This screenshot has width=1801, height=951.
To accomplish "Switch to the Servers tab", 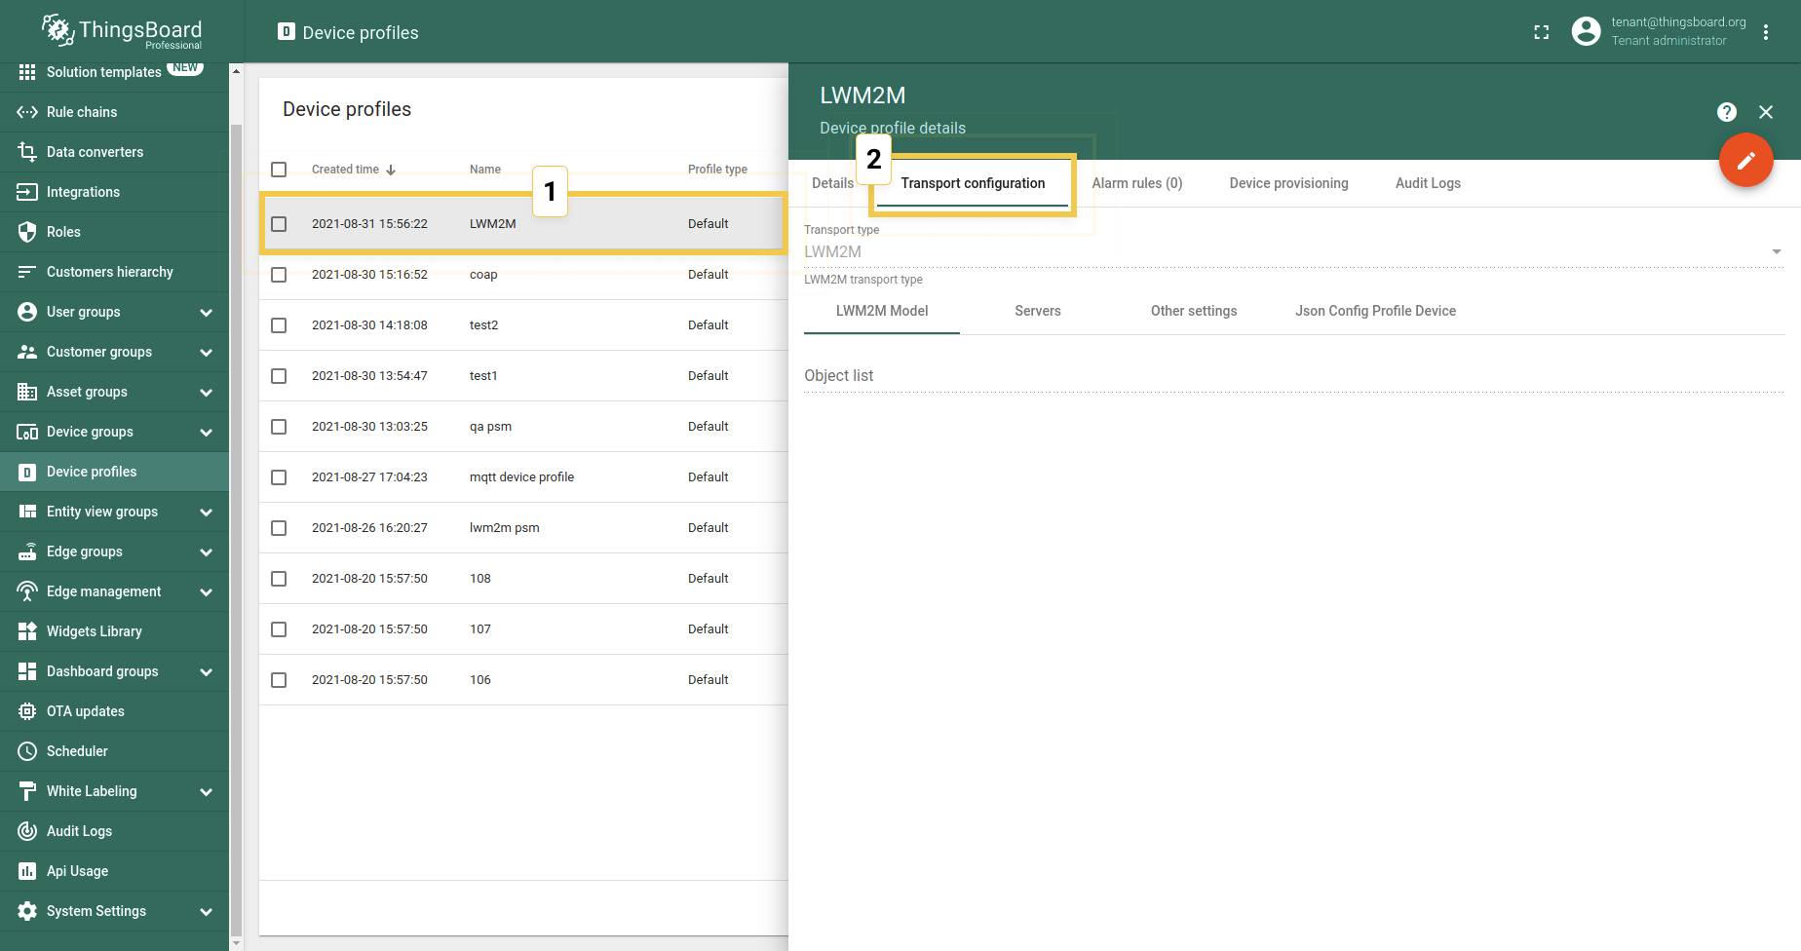I will click(1038, 311).
